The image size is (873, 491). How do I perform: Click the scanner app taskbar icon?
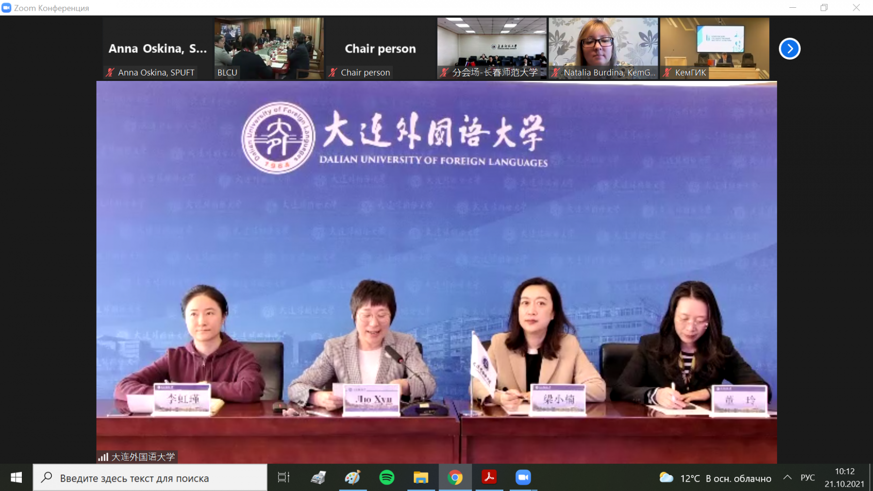pyautogui.click(x=318, y=477)
